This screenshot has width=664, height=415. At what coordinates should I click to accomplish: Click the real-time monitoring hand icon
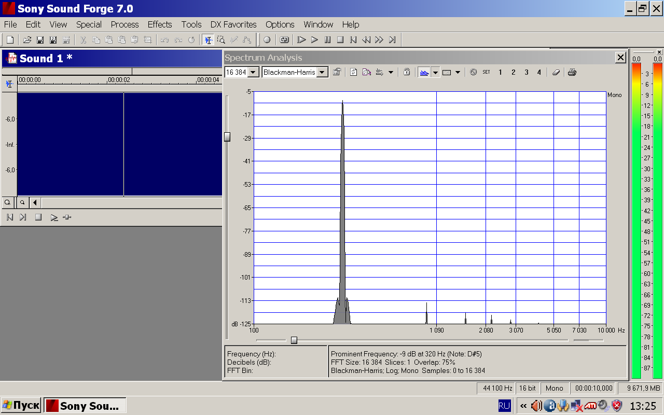tap(380, 73)
